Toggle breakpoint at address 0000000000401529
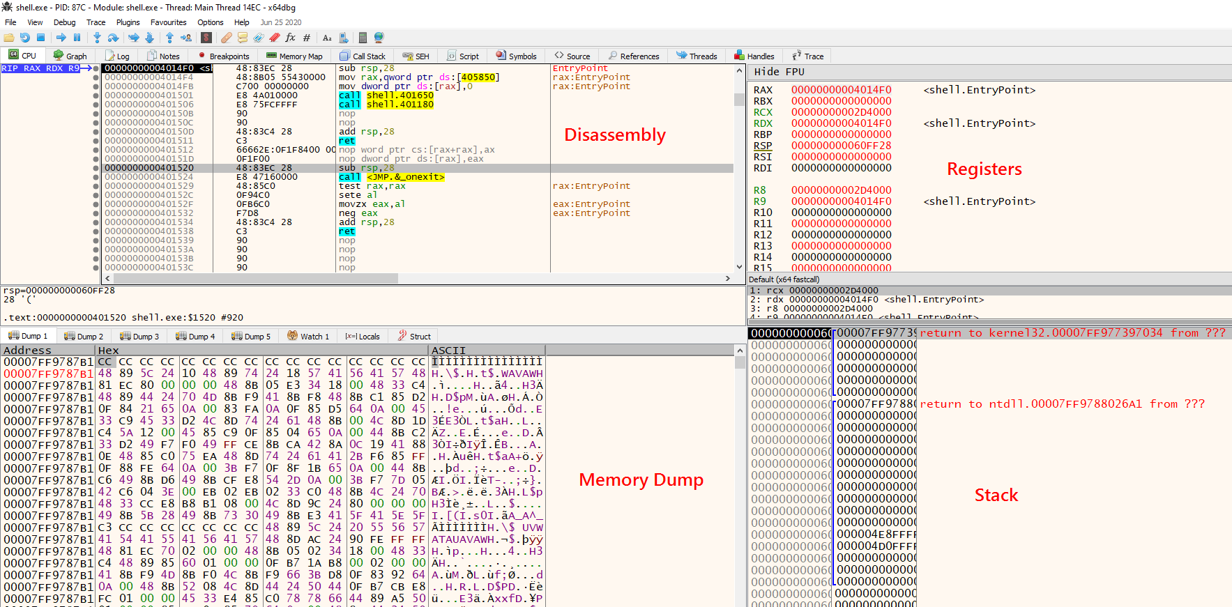The image size is (1232, 607). click(x=96, y=186)
